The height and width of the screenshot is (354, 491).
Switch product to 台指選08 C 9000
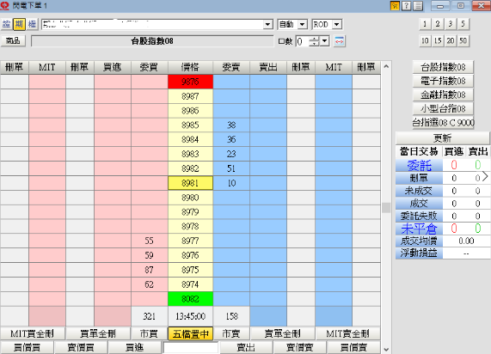coord(443,123)
